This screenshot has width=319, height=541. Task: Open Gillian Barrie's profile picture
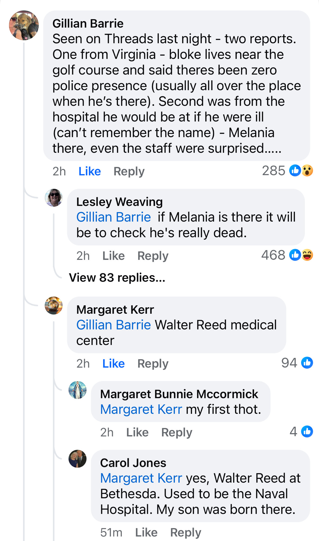pyautogui.click(x=24, y=25)
